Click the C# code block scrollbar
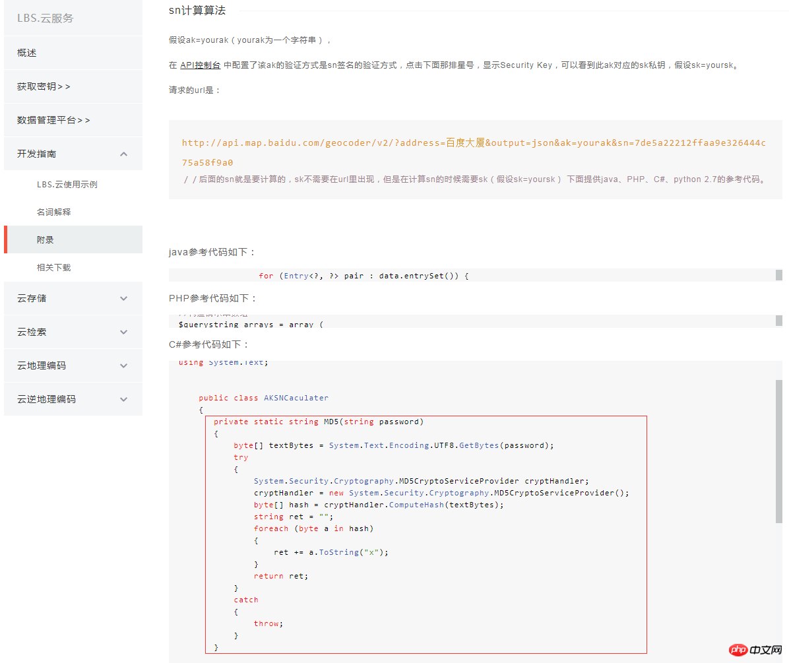The width and height of the screenshot is (789, 663). pos(779,451)
